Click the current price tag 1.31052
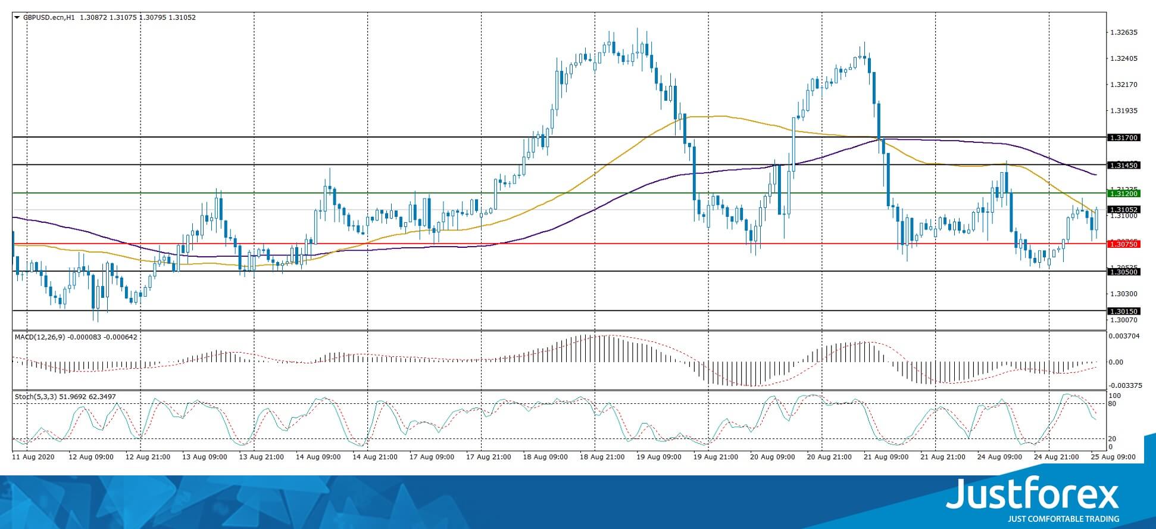 click(x=1123, y=210)
